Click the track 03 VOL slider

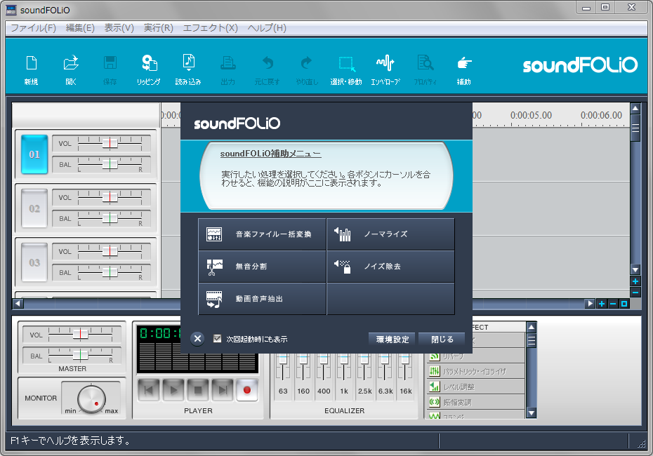click(110, 252)
